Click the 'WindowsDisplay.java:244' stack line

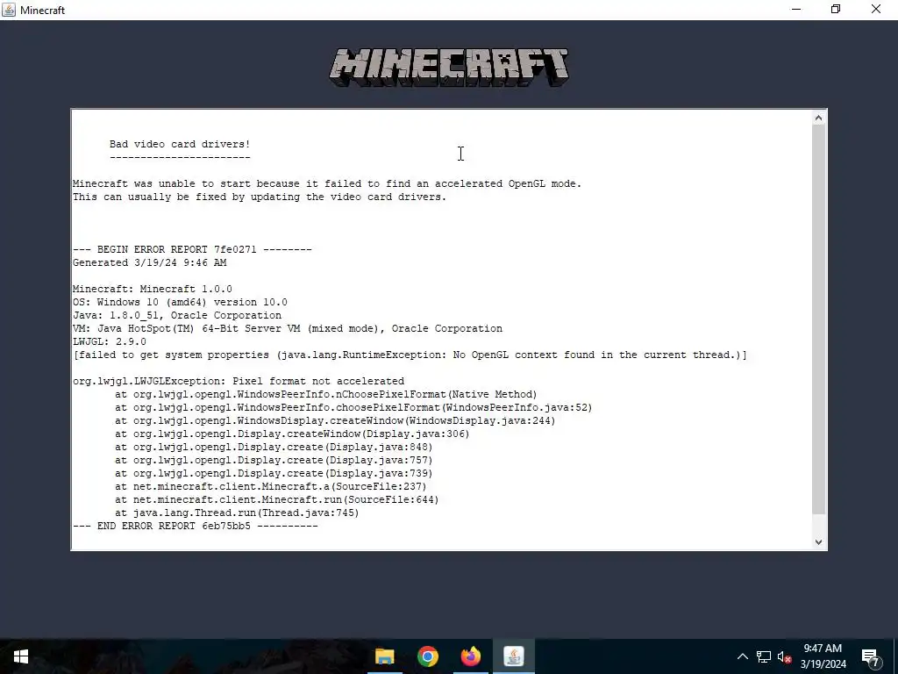tap(335, 420)
